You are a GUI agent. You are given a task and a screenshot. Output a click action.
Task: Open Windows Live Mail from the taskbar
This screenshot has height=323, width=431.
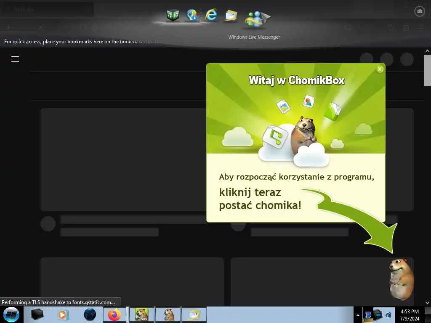(x=194, y=315)
